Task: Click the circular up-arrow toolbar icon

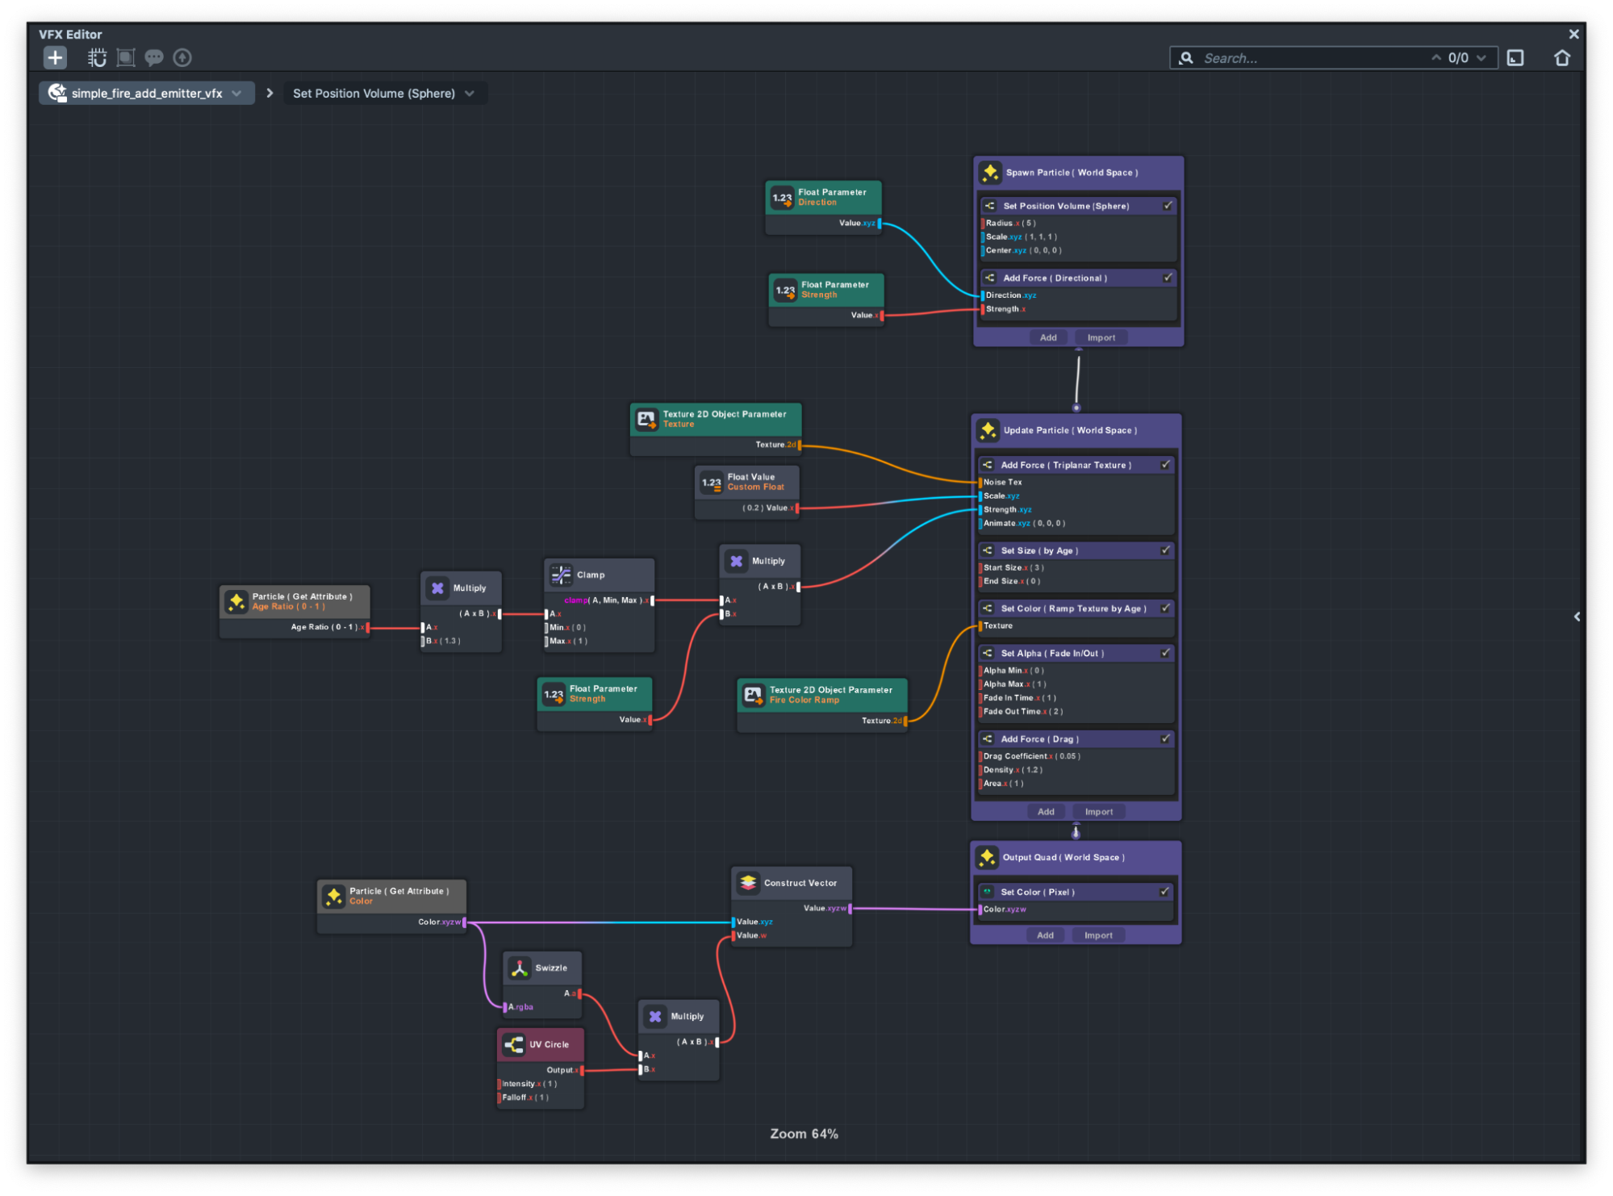Action: point(182,57)
